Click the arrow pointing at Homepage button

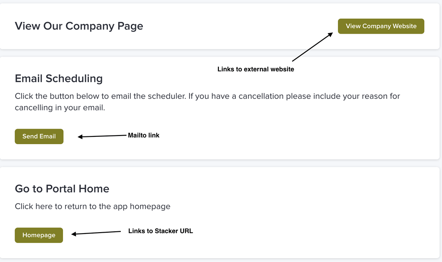click(96, 233)
